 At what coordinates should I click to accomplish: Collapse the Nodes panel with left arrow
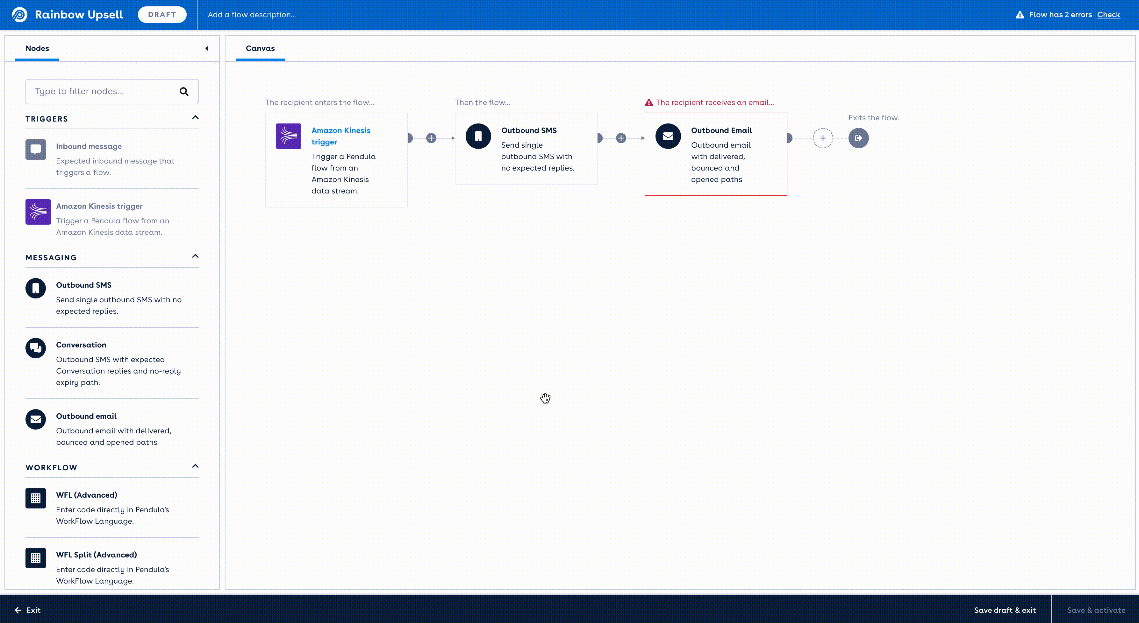tap(206, 48)
